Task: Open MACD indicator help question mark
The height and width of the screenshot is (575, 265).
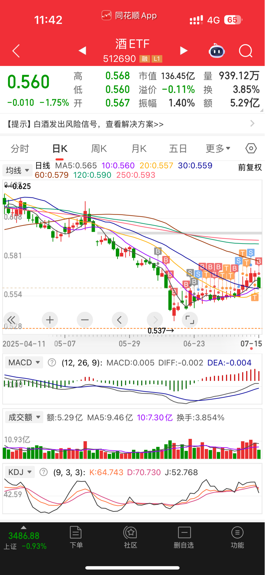Action: click(52, 363)
